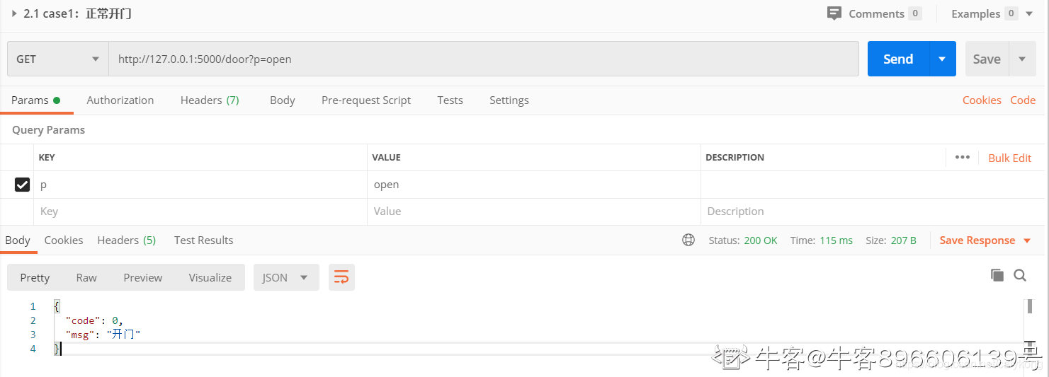Click the empty Key placeholder field

[200, 211]
